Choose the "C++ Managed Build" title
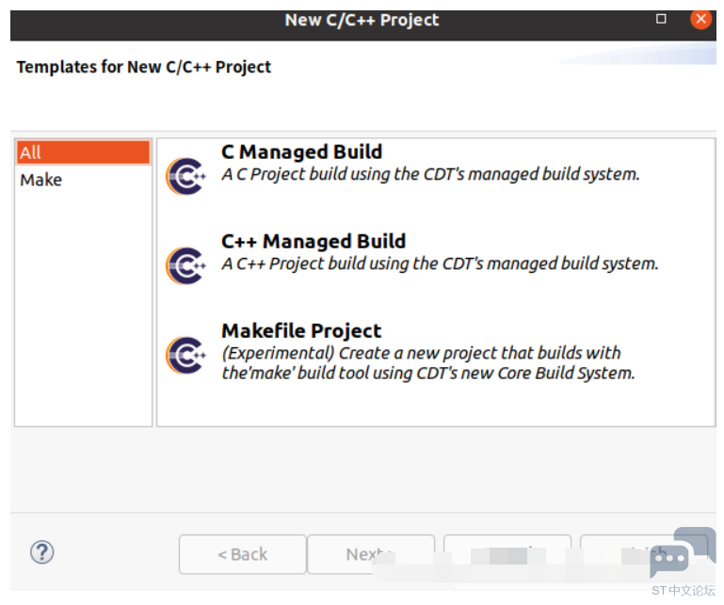The height and width of the screenshot is (605, 724). [314, 242]
